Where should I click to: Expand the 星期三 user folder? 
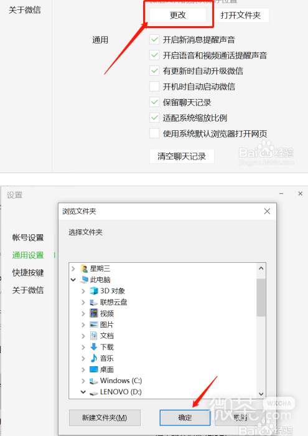(x=73, y=268)
